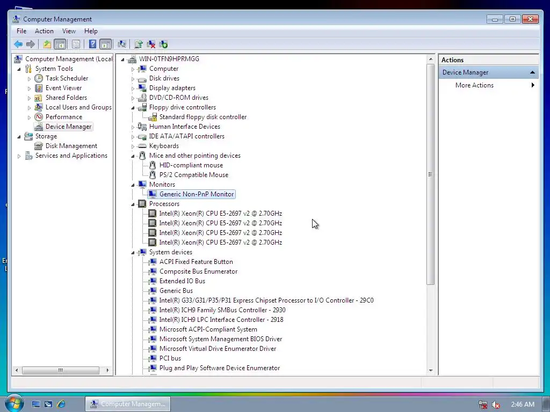This screenshot has width=550, height=412.
Task: Expand the Services and Applications node
Action: [19, 156]
